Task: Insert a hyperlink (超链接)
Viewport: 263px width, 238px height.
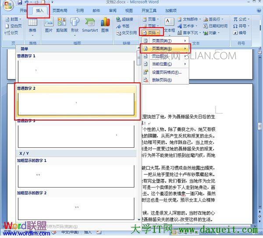Action: point(124,19)
